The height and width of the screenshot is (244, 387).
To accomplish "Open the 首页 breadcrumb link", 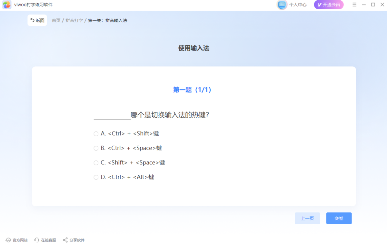I will (x=56, y=20).
